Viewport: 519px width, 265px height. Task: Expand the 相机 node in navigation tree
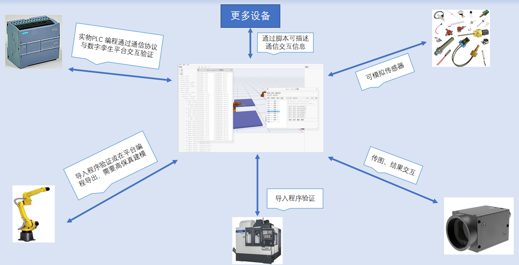[x=180, y=70]
